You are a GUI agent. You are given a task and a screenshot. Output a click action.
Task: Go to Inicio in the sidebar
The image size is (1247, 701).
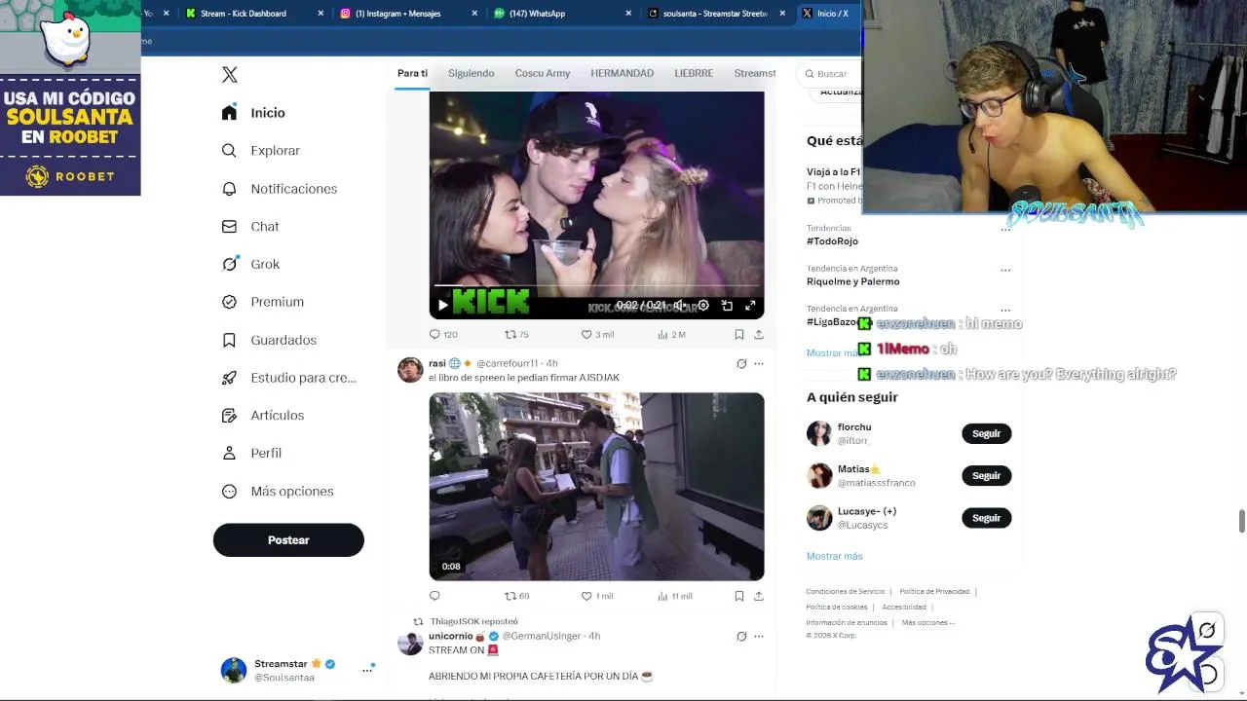(253, 113)
